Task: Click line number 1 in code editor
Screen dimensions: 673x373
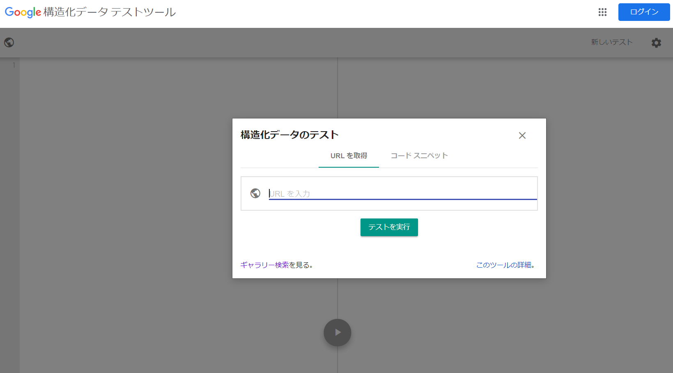Action: point(14,65)
